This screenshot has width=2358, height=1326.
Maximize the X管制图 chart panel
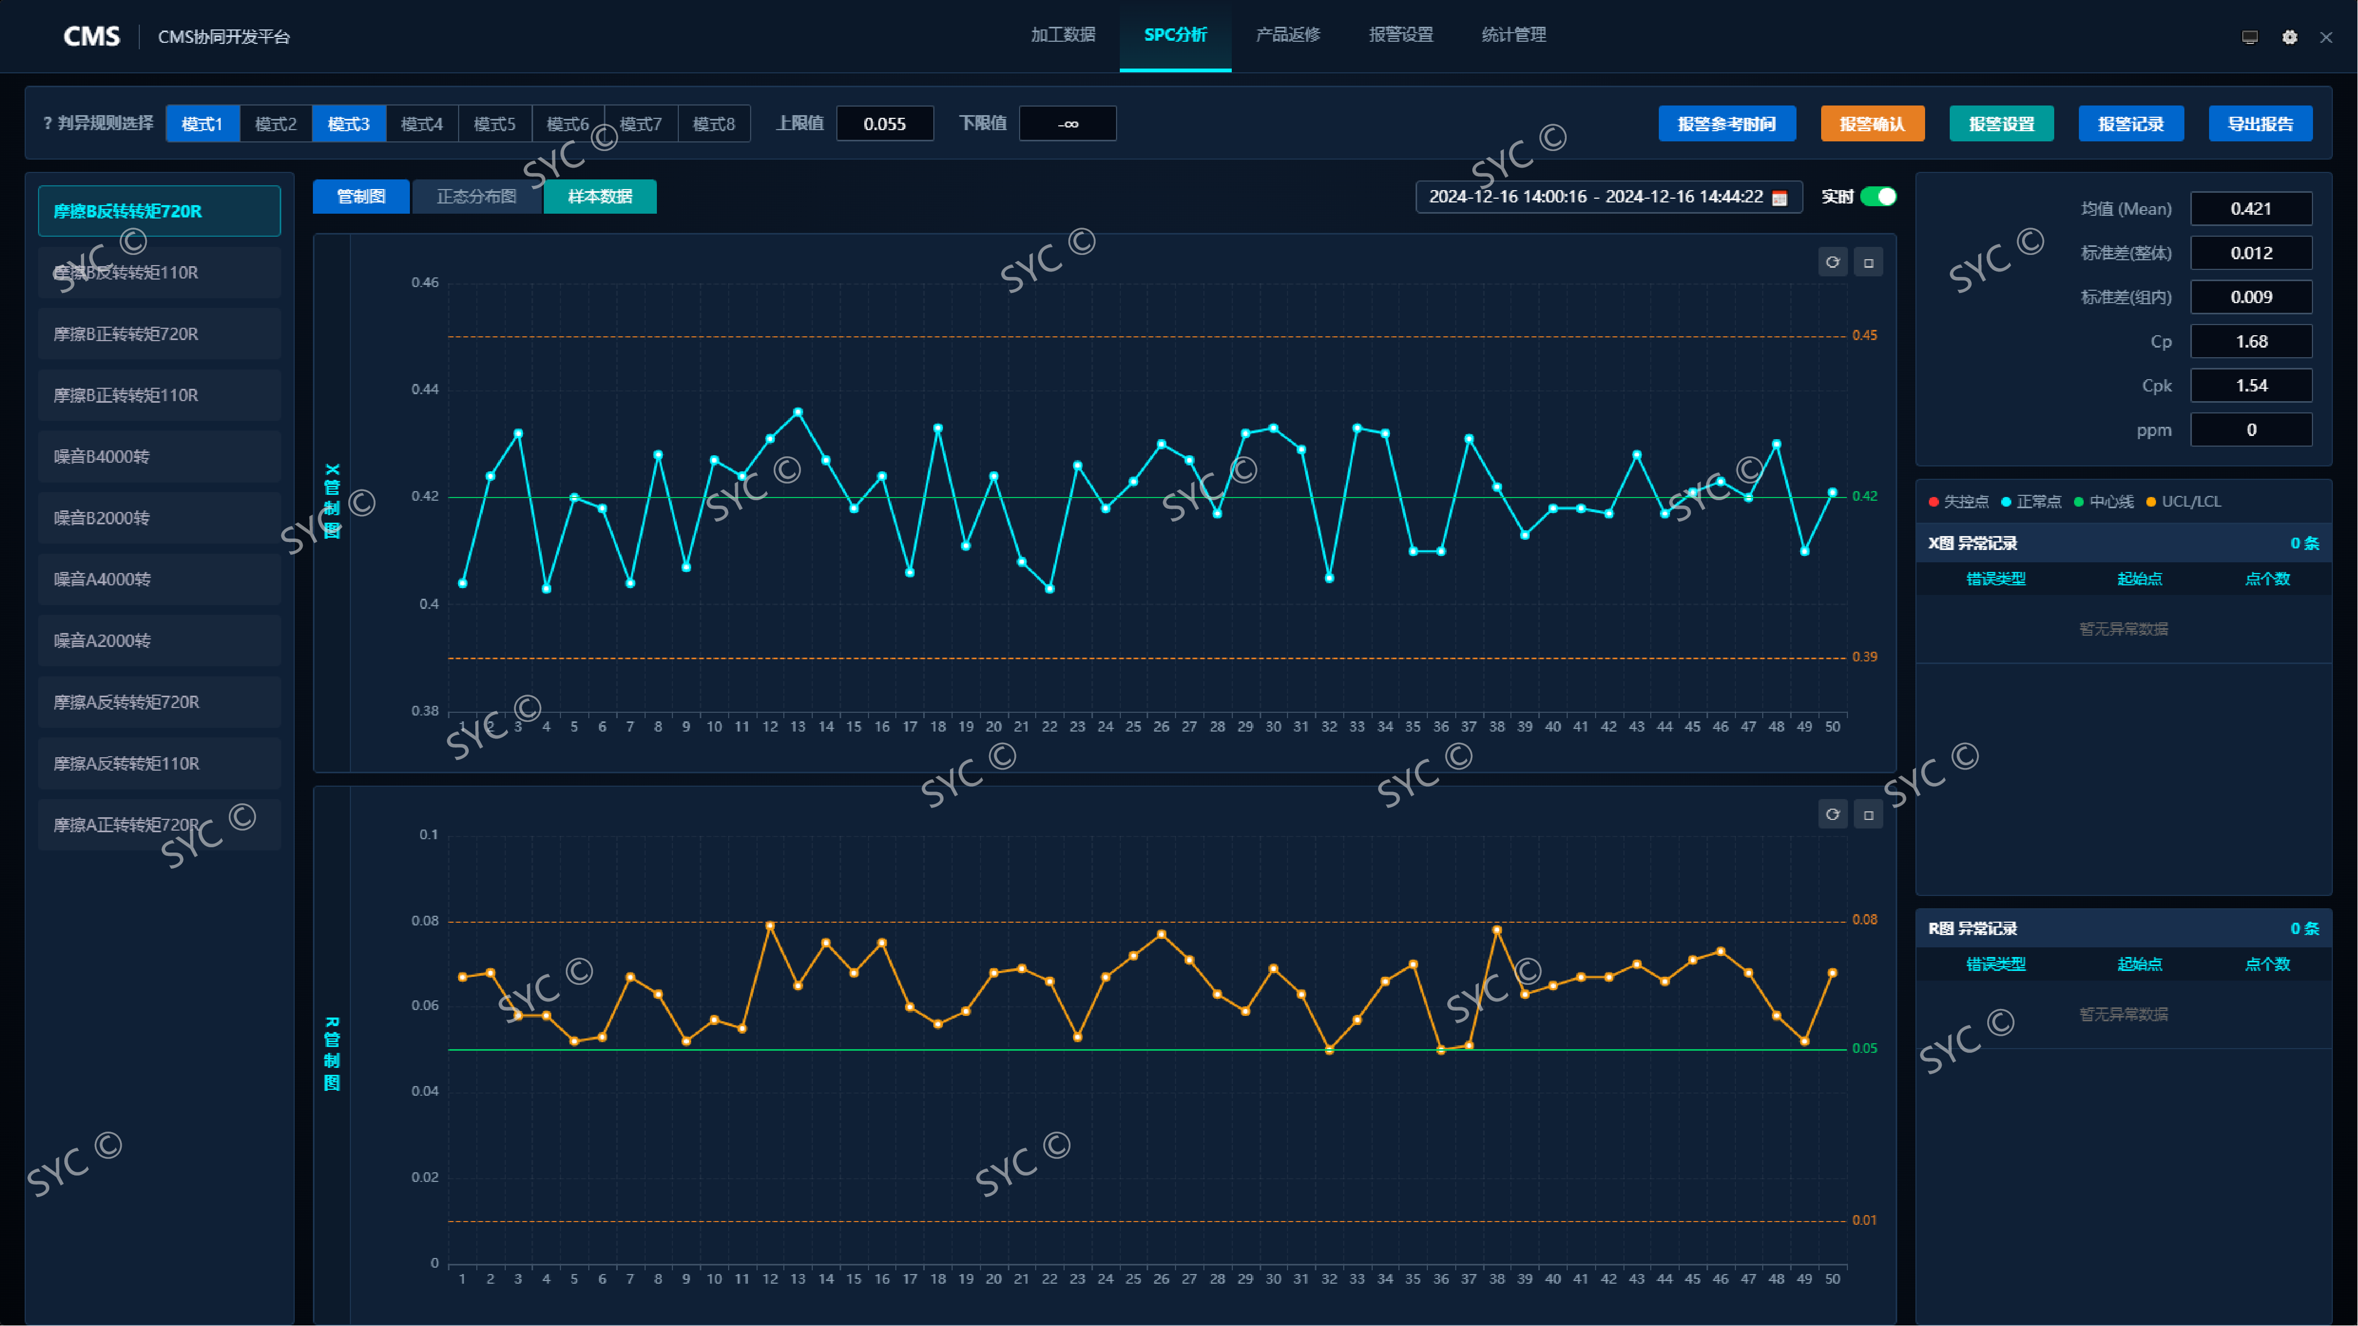[x=1868, y=262]
